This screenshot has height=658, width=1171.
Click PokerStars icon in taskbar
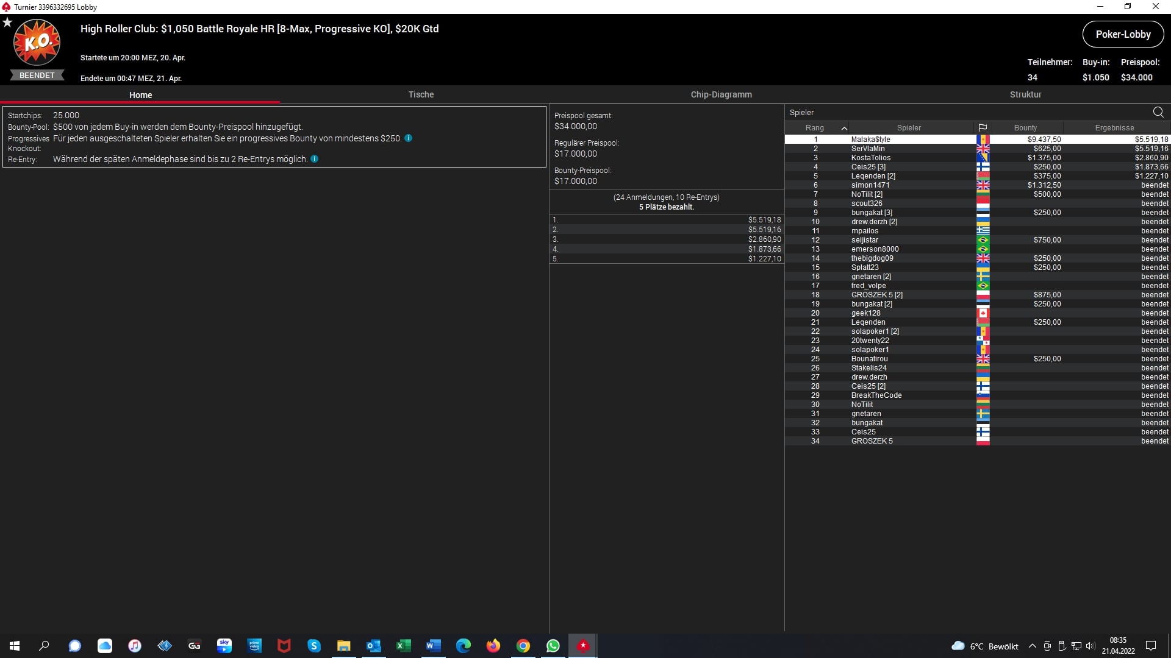pyautogui.click(x=583, y=646)
